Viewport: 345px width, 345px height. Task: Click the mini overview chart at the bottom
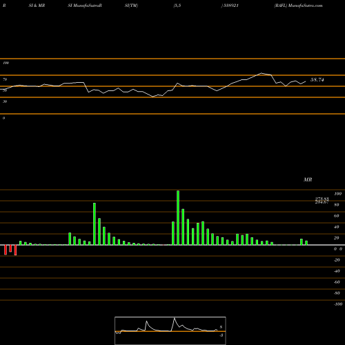point(170,331)
